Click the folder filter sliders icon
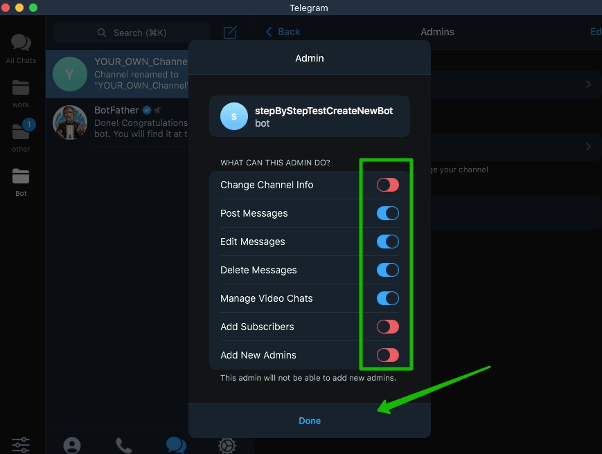This screenshot has height=454, width=602. point(21,445)
